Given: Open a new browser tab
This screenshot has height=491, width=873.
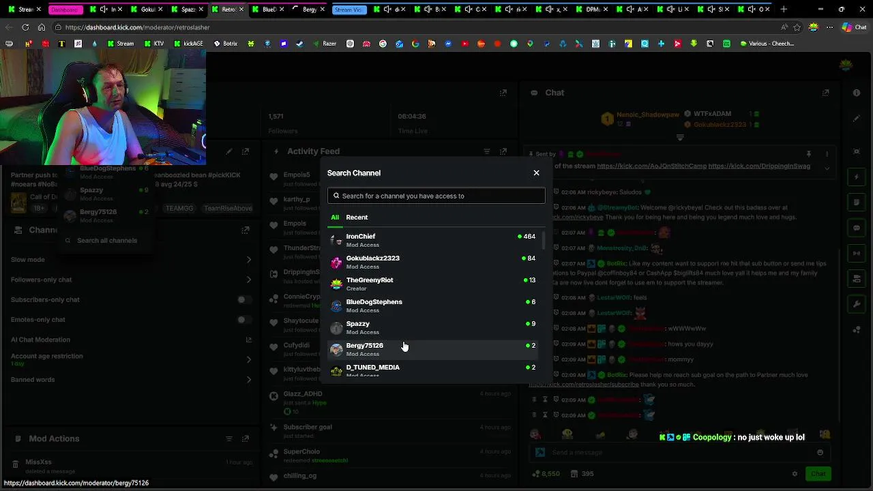Looking at the screenshot, I should point(784,10).
